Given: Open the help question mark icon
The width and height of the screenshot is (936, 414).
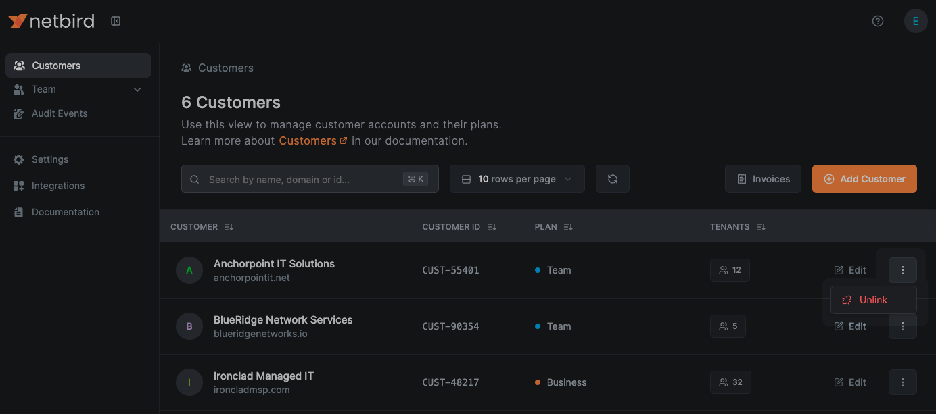Looking at the screenshot, I should point(878,21).
